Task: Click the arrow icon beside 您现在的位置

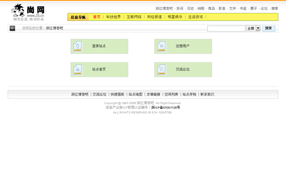Action: click(12, 28)
